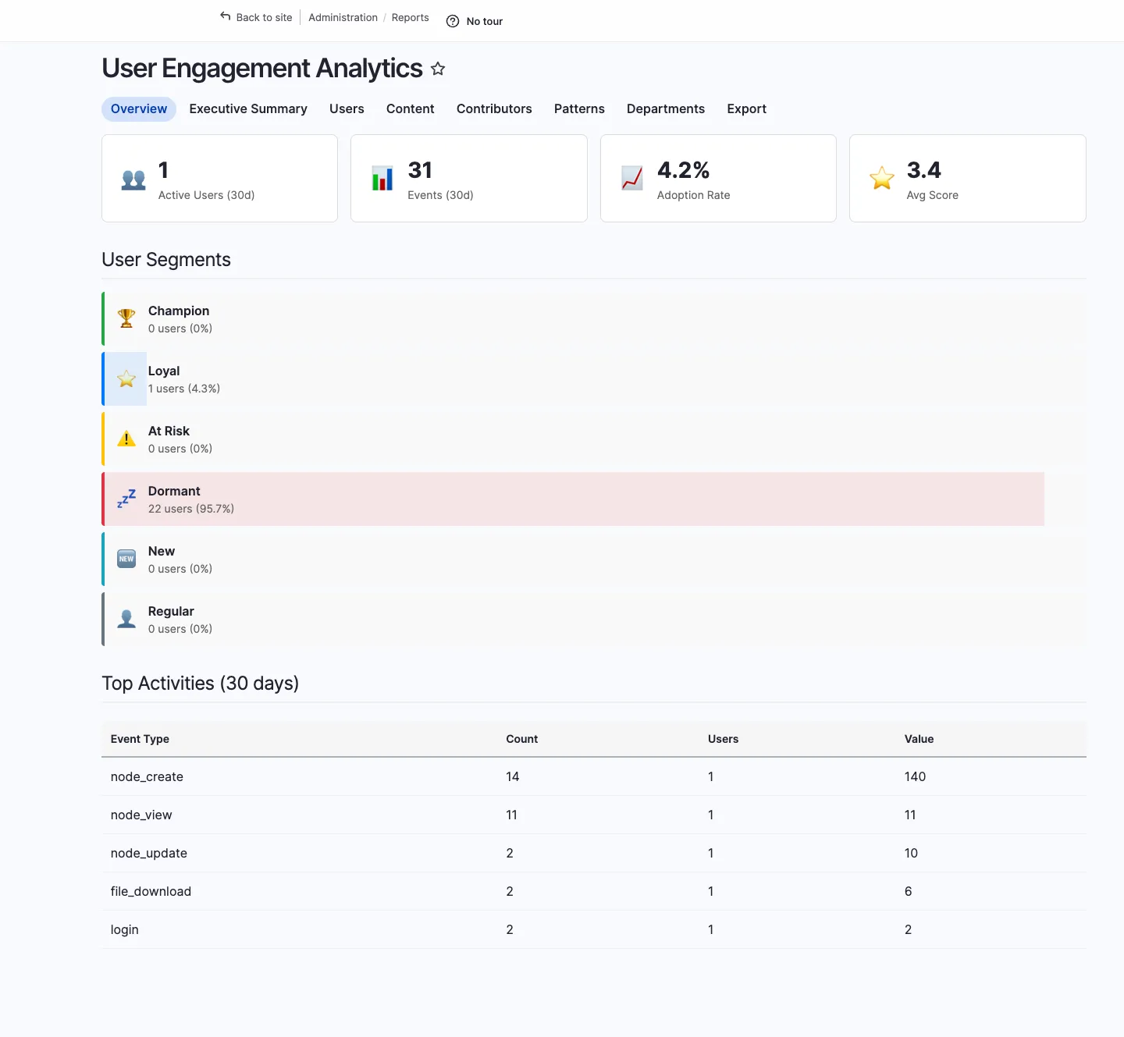1124x1037 pixels.
Task: Click the 4.2% Adoption Rate figure
Action: pos(683,170)
